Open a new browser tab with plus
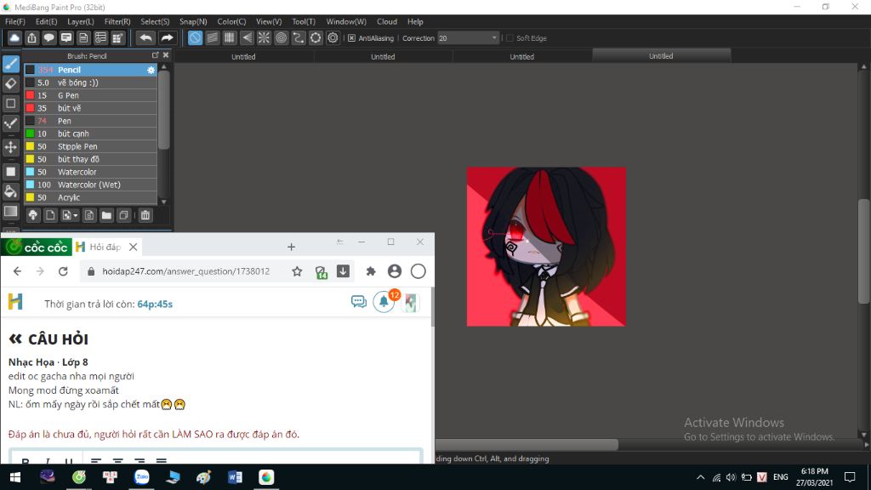 click(291, 248)
